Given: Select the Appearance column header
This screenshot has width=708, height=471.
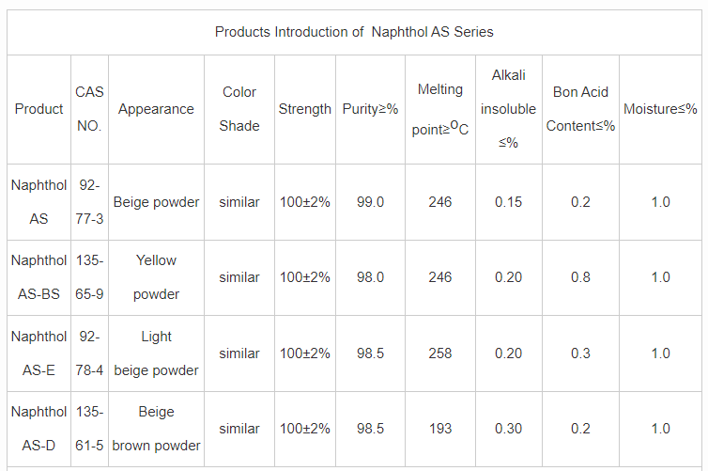Looking at the screenshot, I should 156,109.
